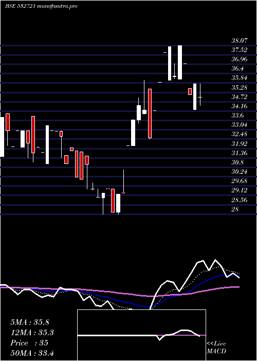Click the 34.16 price axis label
The width and height of the screenshot is (257, 361).
(x=240, y=106)
